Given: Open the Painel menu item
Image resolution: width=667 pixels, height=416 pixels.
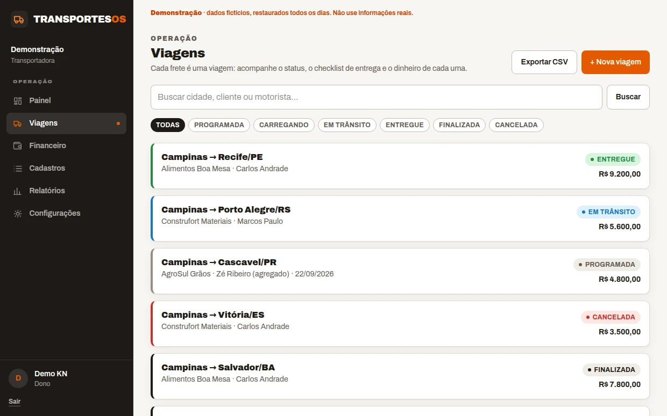Looking at the screenshot, I should coord(67,100).
